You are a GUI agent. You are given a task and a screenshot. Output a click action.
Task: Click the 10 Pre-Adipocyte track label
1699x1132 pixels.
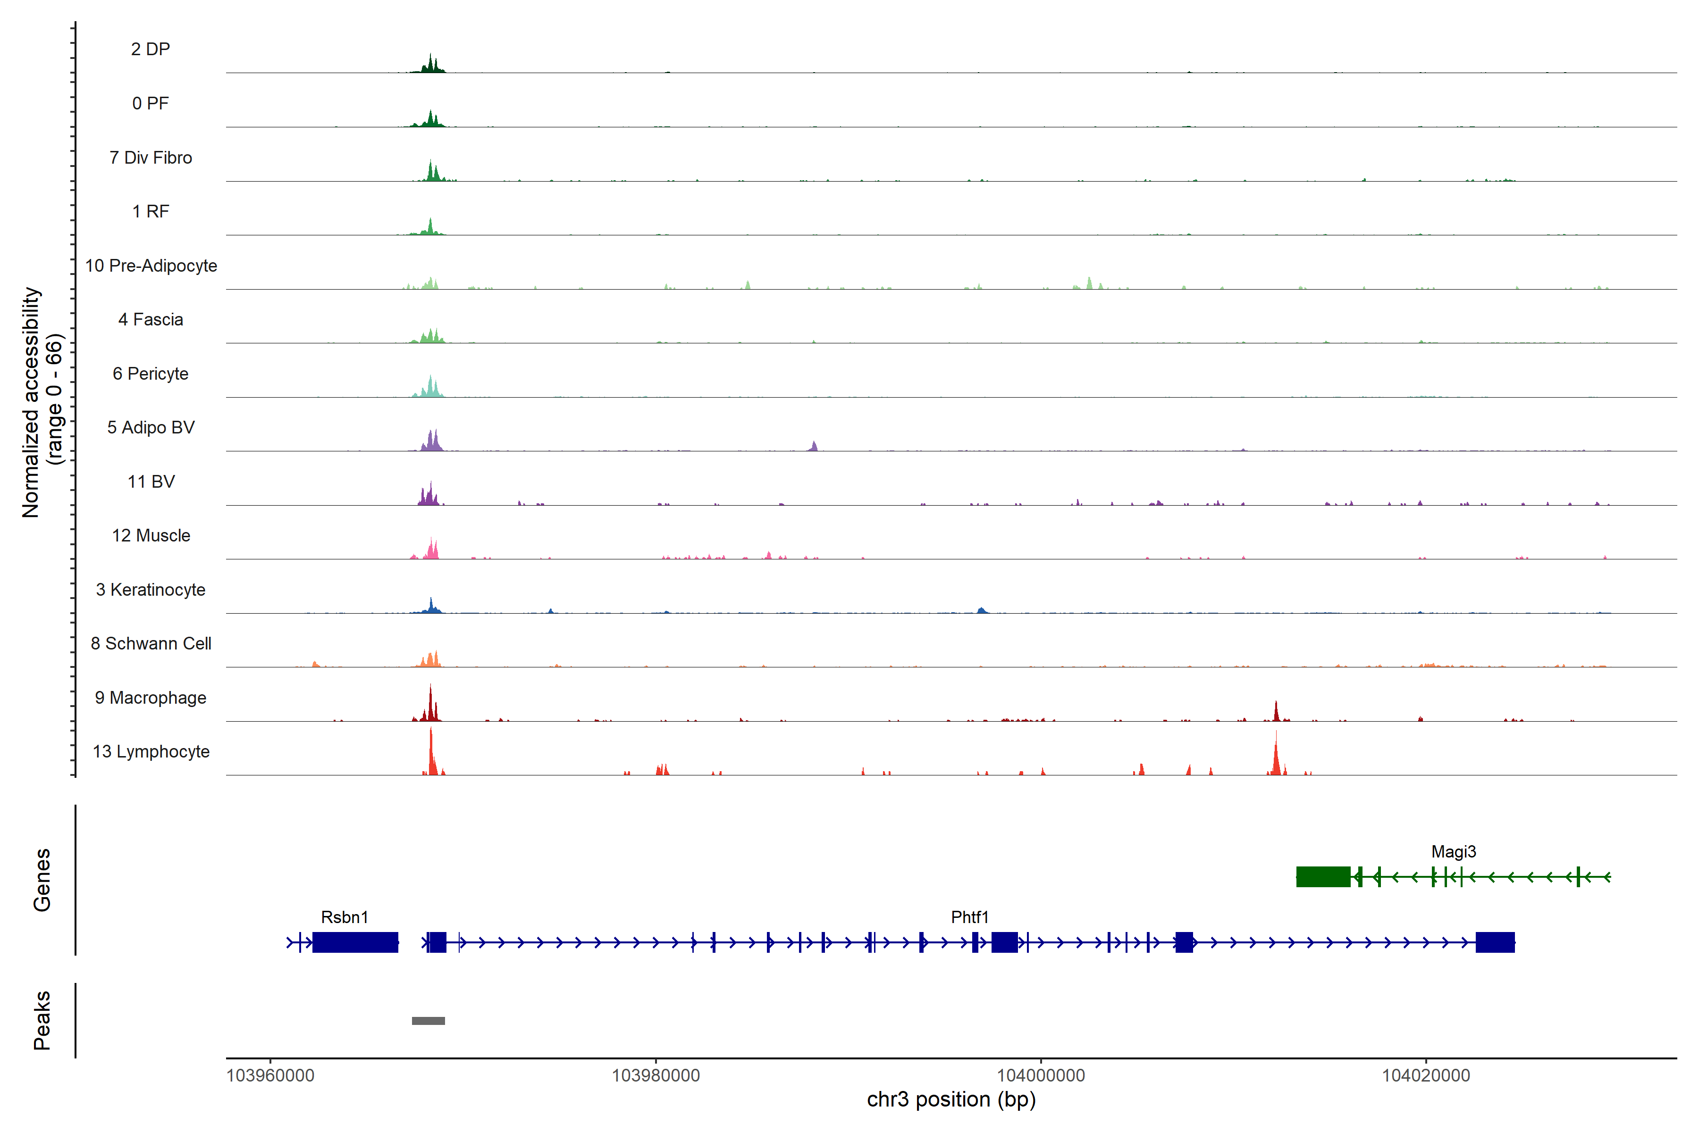point(151,266)
